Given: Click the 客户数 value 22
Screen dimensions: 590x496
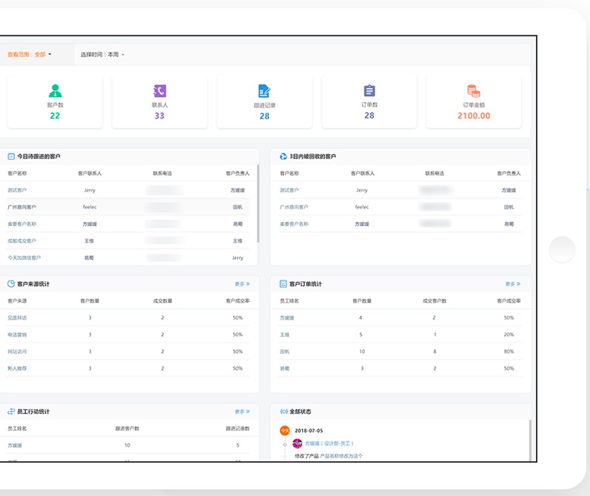Looking at the screenshot, I should 55,115.
